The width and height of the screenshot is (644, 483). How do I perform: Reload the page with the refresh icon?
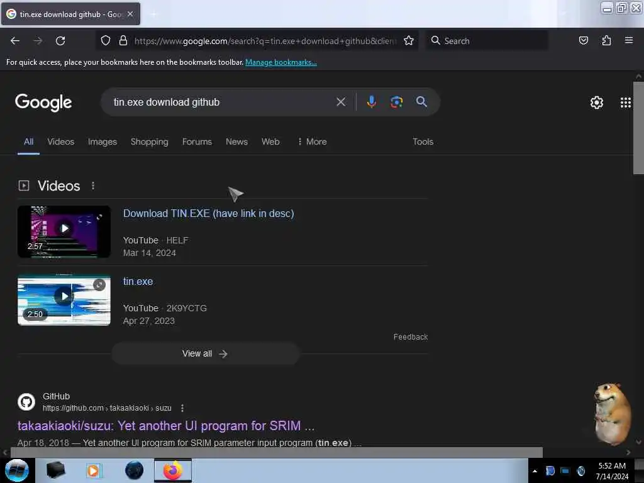[60, 41]
